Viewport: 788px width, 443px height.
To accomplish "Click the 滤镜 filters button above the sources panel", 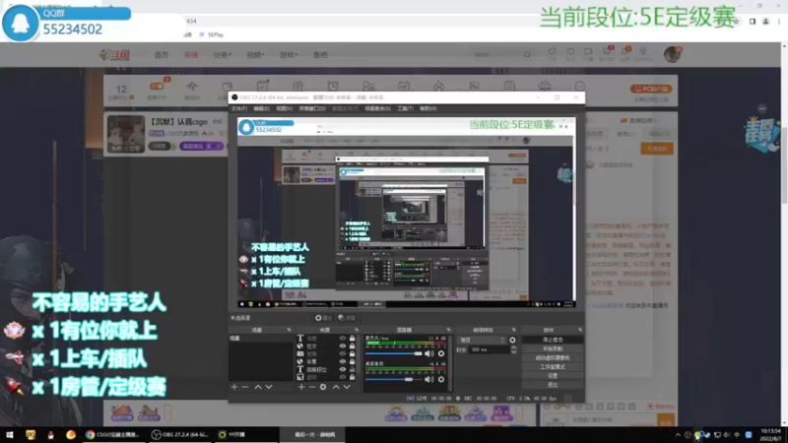I will [x=347, y=318].
